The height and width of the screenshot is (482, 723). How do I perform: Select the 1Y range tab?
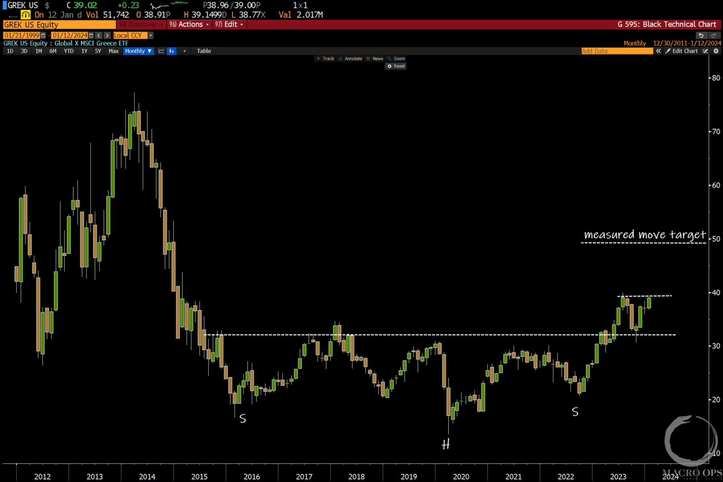84,51
